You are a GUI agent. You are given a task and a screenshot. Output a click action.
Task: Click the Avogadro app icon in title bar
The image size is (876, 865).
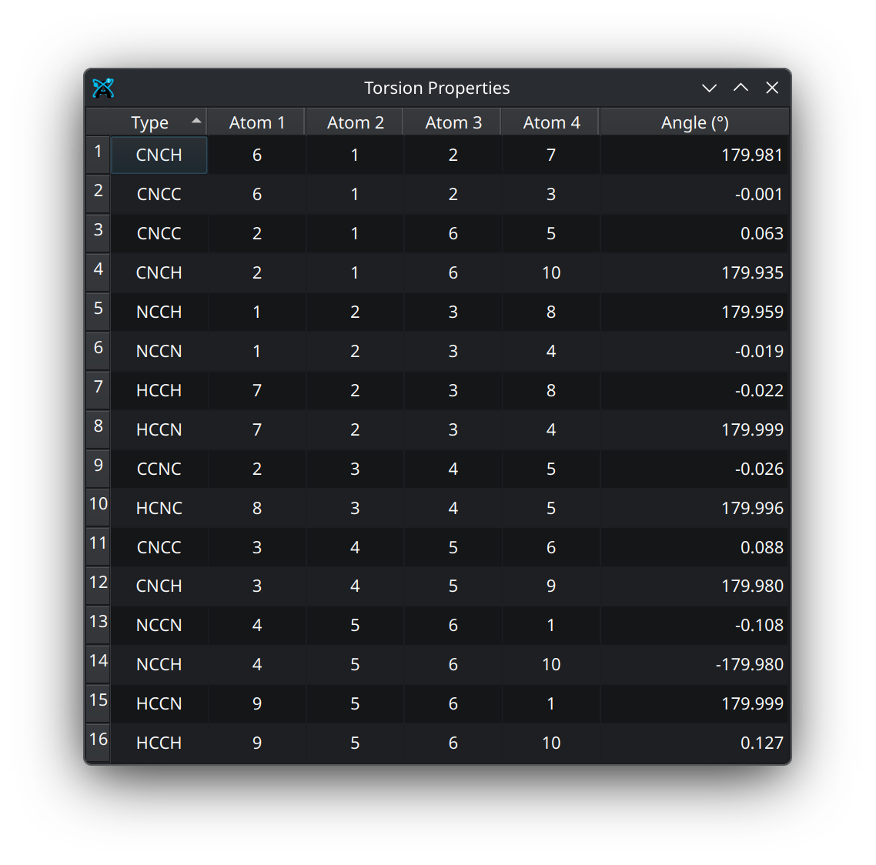[x=103, y=89]
